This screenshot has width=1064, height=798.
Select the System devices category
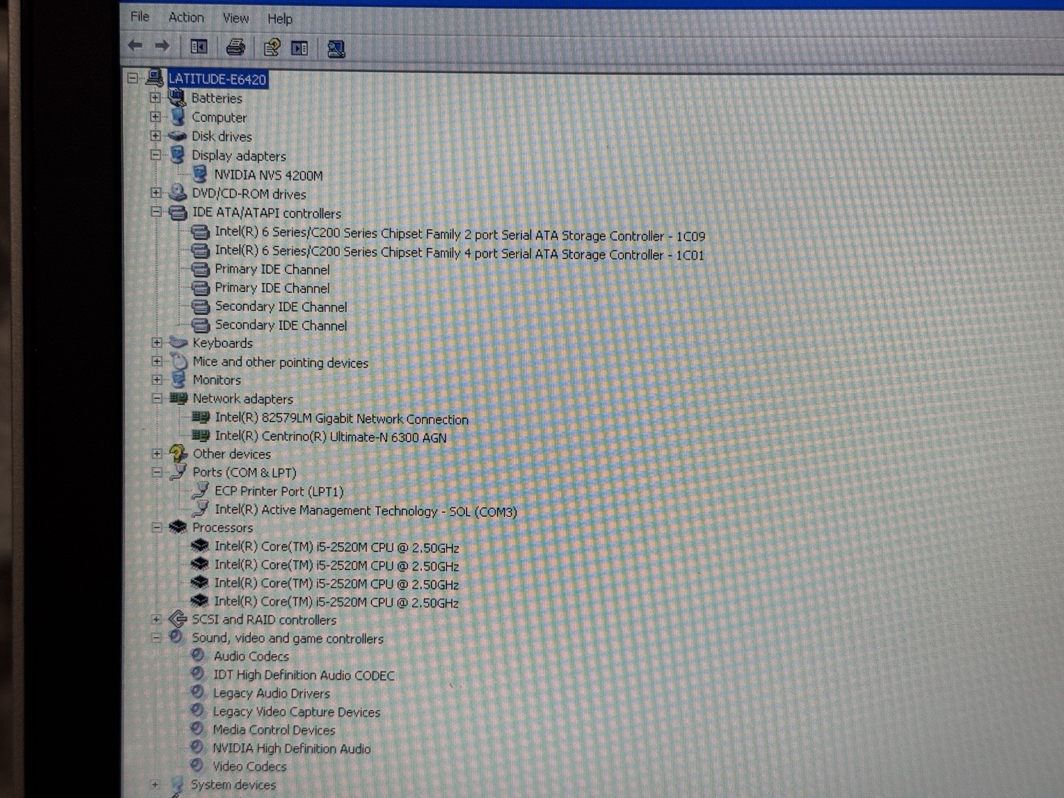pos(233,785)
